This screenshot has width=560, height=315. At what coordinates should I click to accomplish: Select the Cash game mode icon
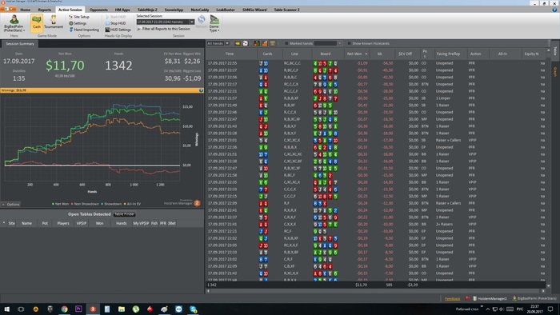click(x=37, y=22)
